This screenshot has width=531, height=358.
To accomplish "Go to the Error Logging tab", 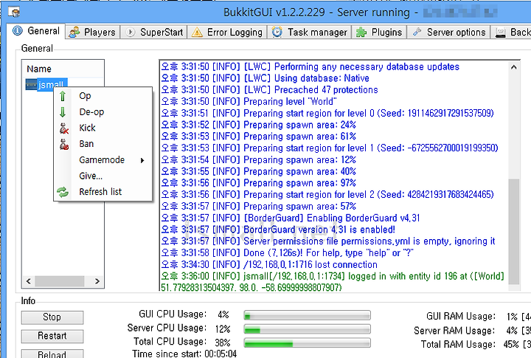I will (x=228, y=32).
